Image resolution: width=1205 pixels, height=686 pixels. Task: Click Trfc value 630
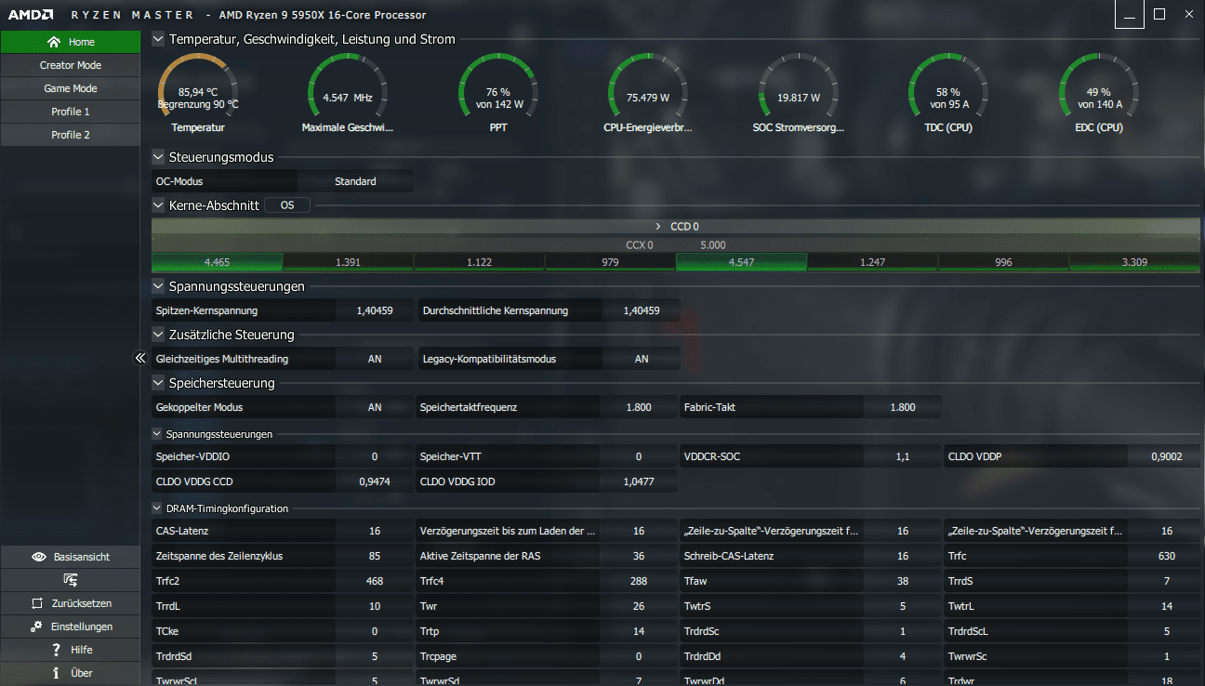[1167, 556]
